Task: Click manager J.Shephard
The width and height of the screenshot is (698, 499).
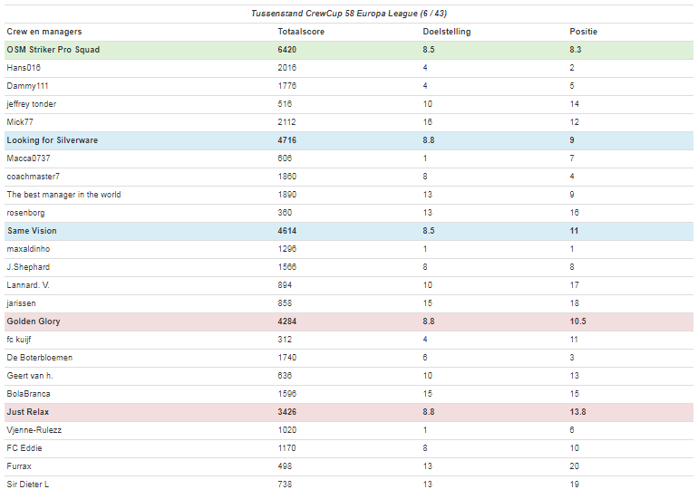Action: tap(28, 267)
